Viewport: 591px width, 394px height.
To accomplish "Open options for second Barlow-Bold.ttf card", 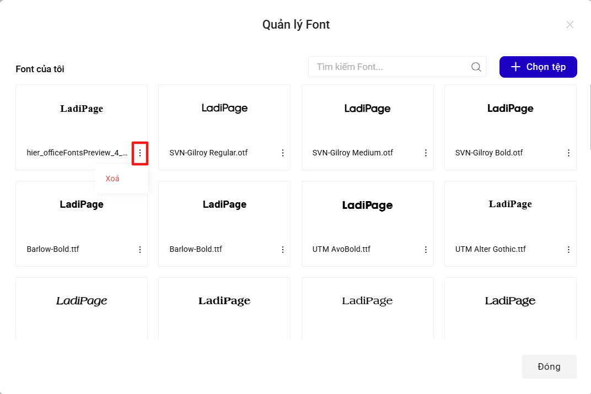I will 283,250.
